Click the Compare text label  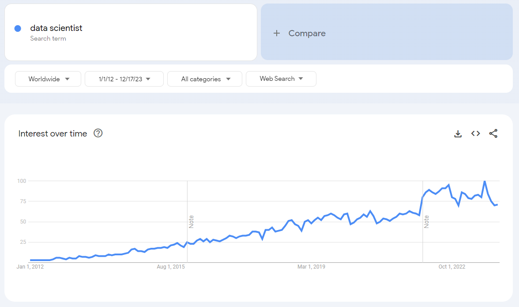tap(307, 33)
